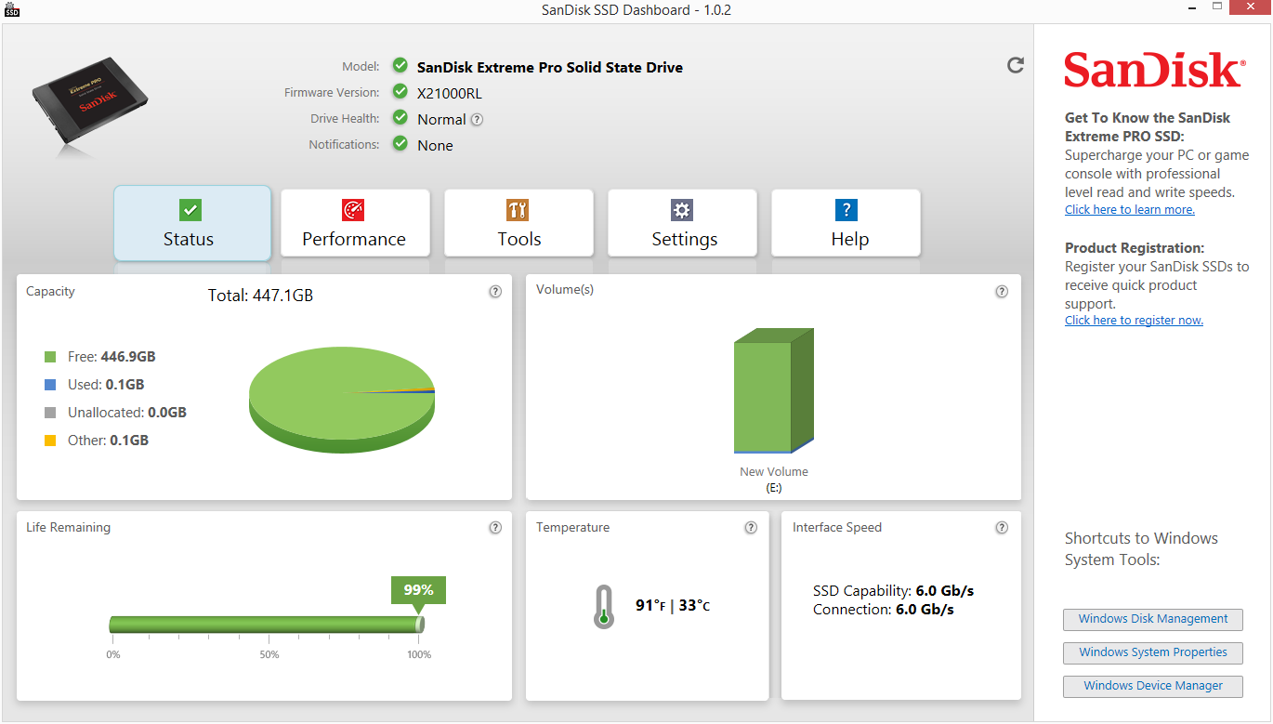This screenshot has width=1273, height=724.
Task: Click the yellow Other legend swatch
Action: point(51,441)
